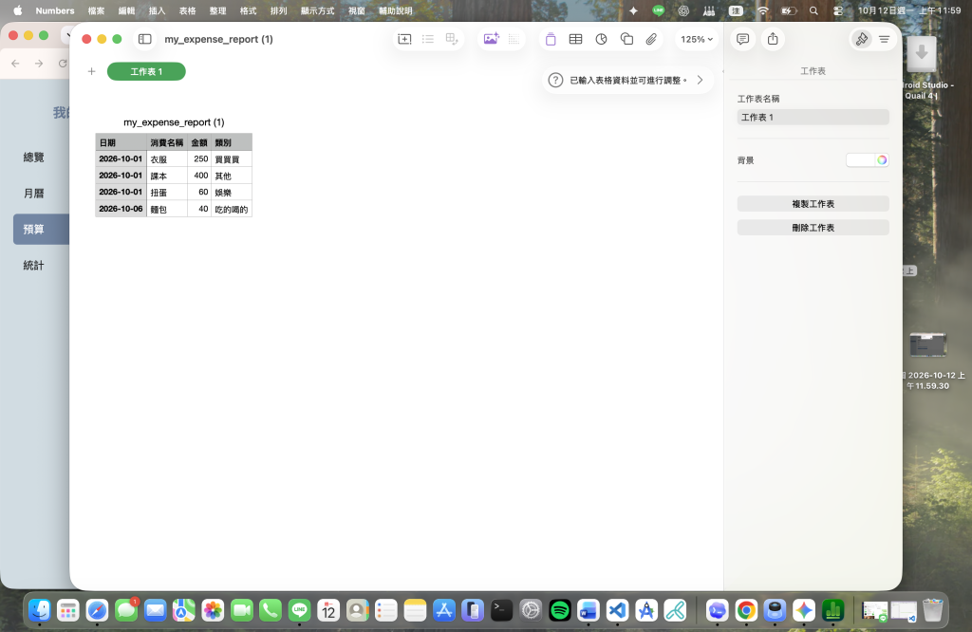The width and height of the screenshot is (972, 632).
Task: Open 總覽 in the background window
Action: [33, 158]
